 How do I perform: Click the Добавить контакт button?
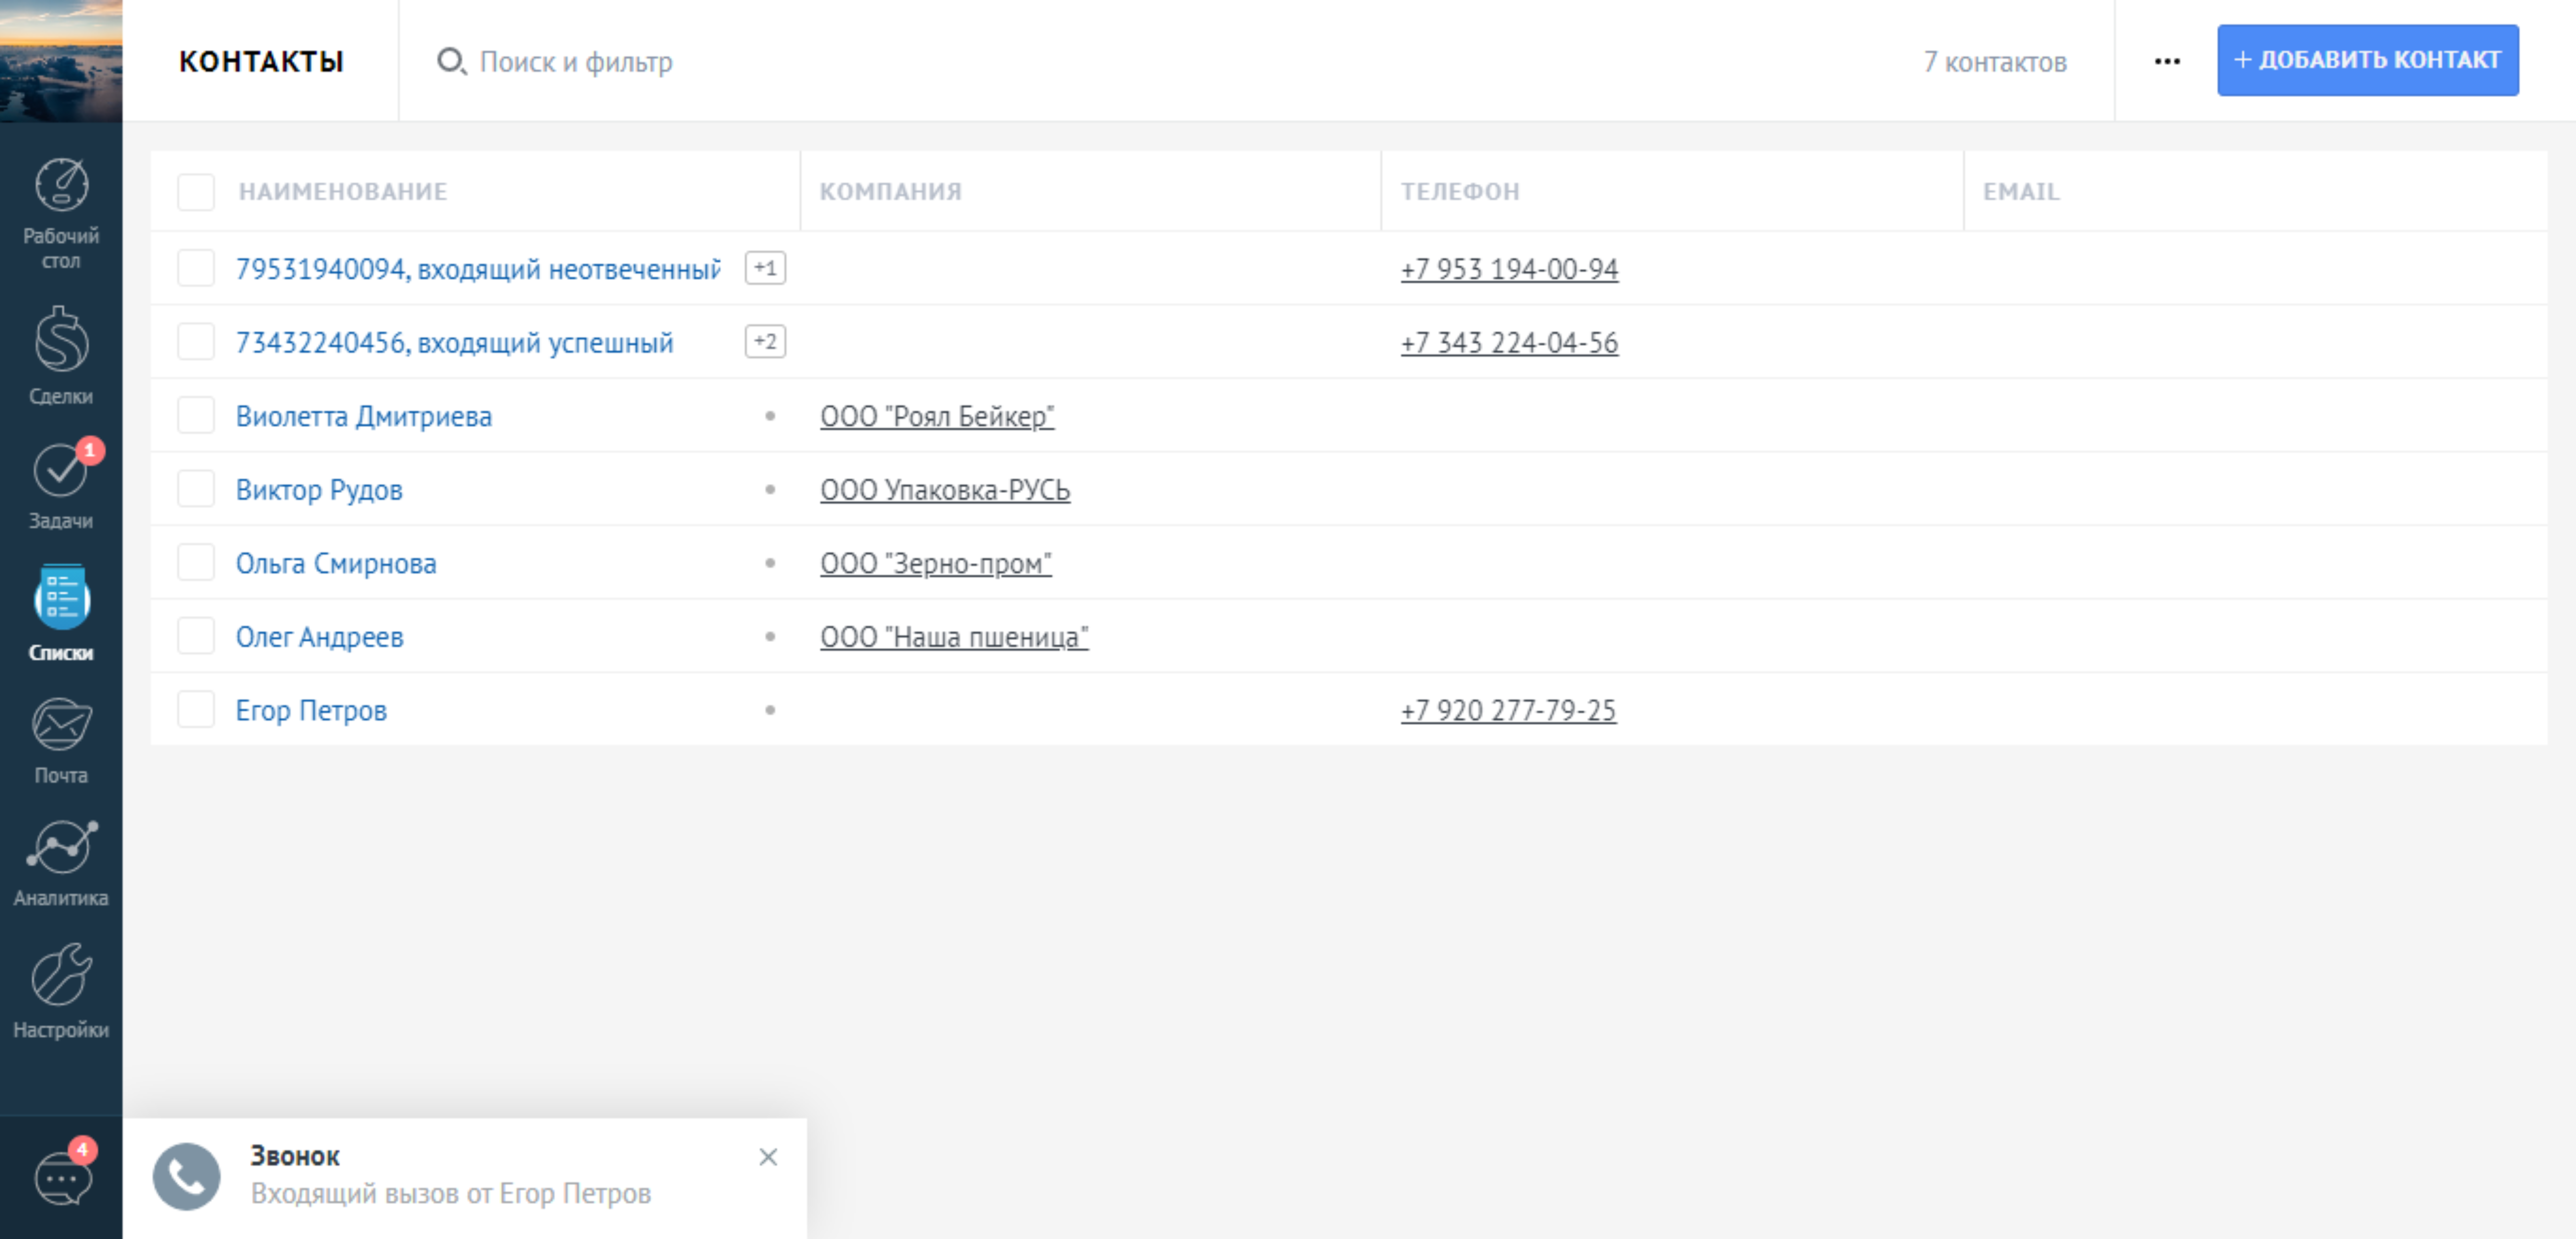pyautogui.click(x=2366, y=60)
